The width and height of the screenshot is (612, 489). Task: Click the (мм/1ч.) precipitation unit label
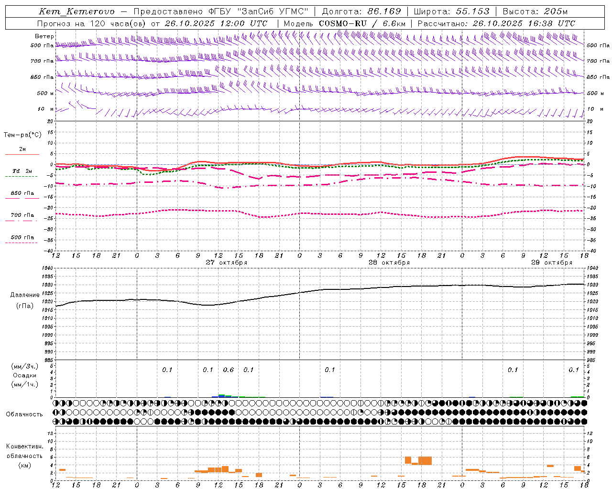click(25, 384)
